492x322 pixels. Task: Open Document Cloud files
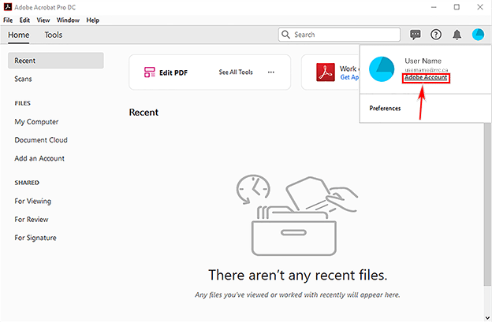click(41, 140)
